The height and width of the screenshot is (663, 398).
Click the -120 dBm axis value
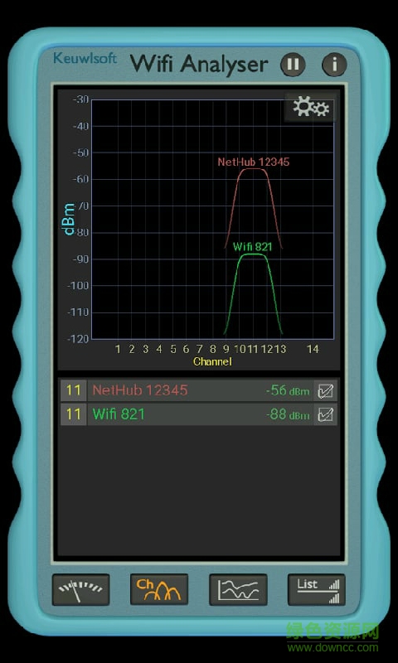(78, 339)
